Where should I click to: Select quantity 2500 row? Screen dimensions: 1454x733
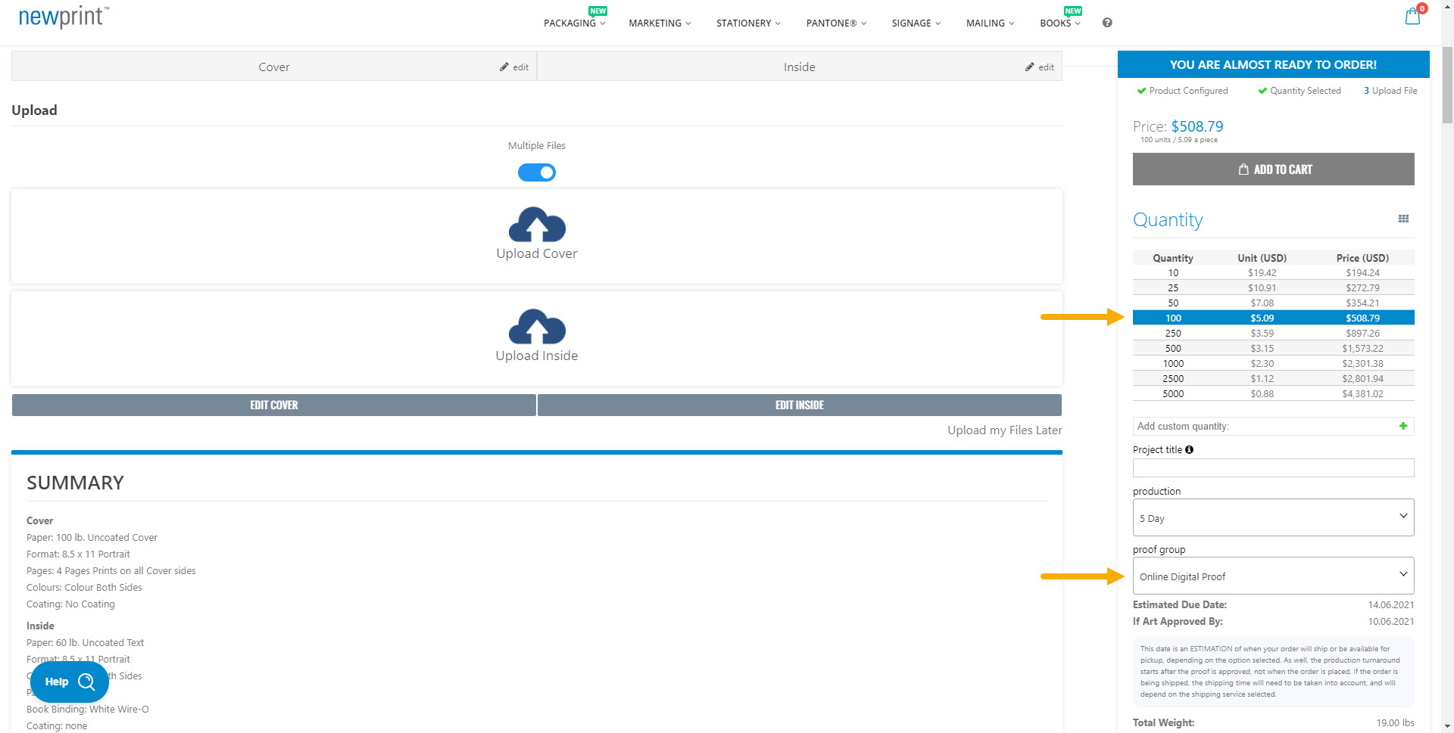pyautogui.click(x=1273, y=378)
